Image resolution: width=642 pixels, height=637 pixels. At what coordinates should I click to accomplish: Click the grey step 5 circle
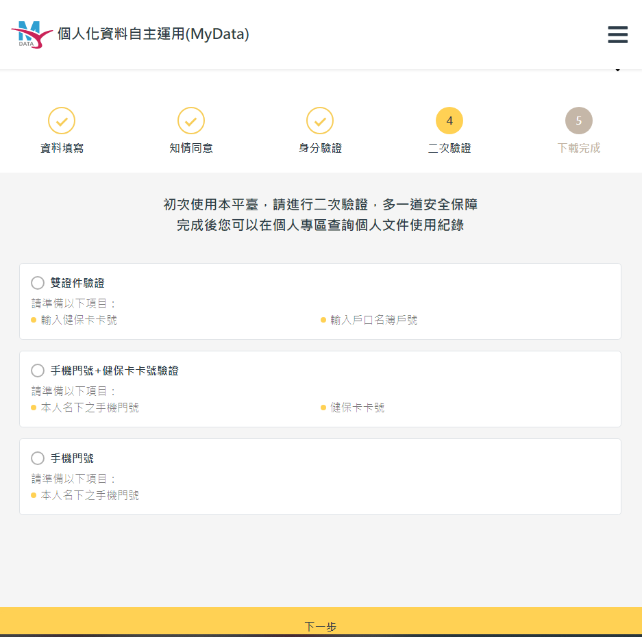tap(578, 121)
